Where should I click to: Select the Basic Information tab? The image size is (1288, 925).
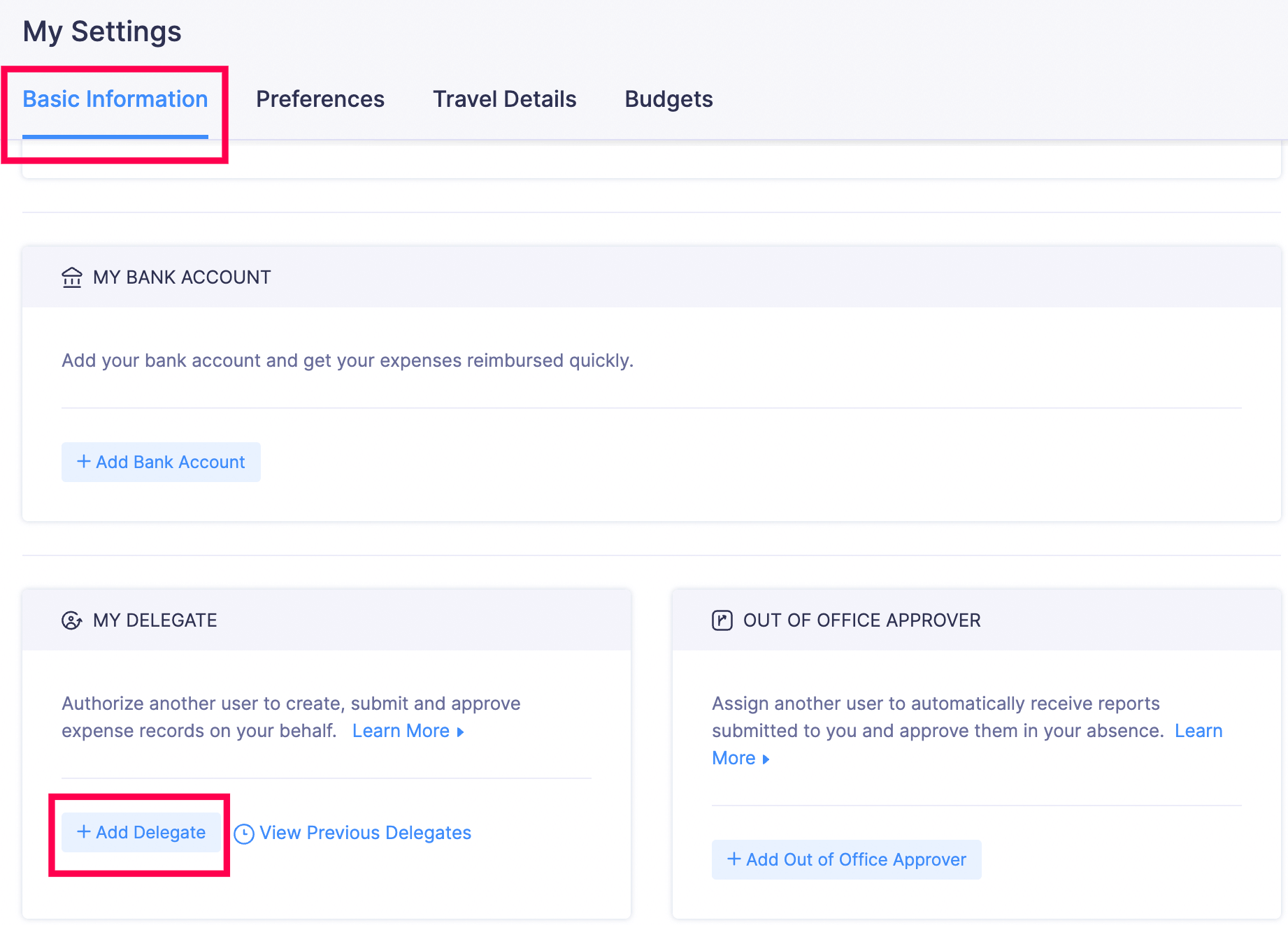[x=115, y=99]
